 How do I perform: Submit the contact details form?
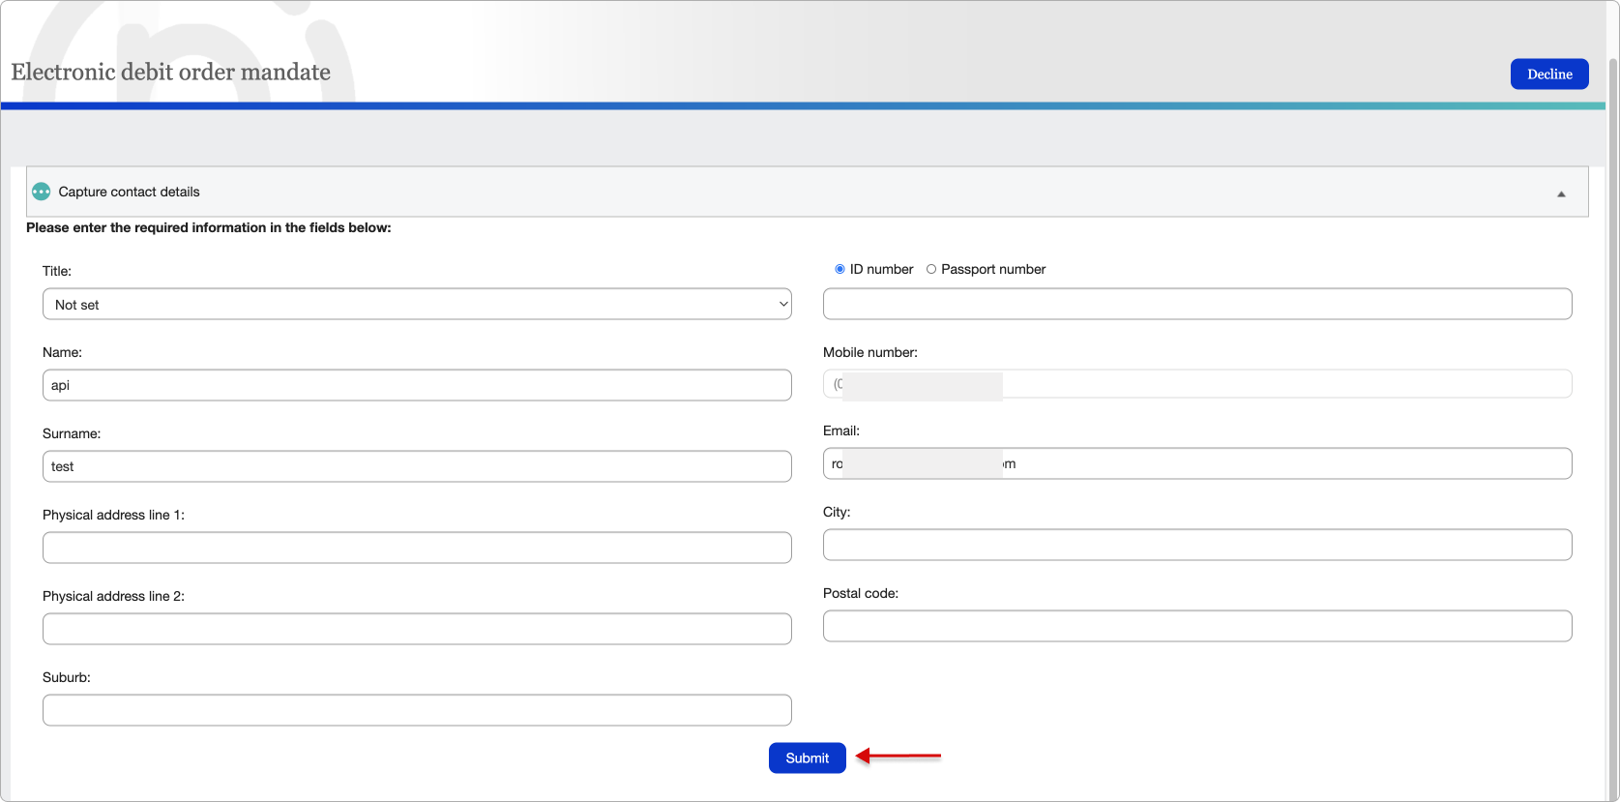(x=808, y=757)
